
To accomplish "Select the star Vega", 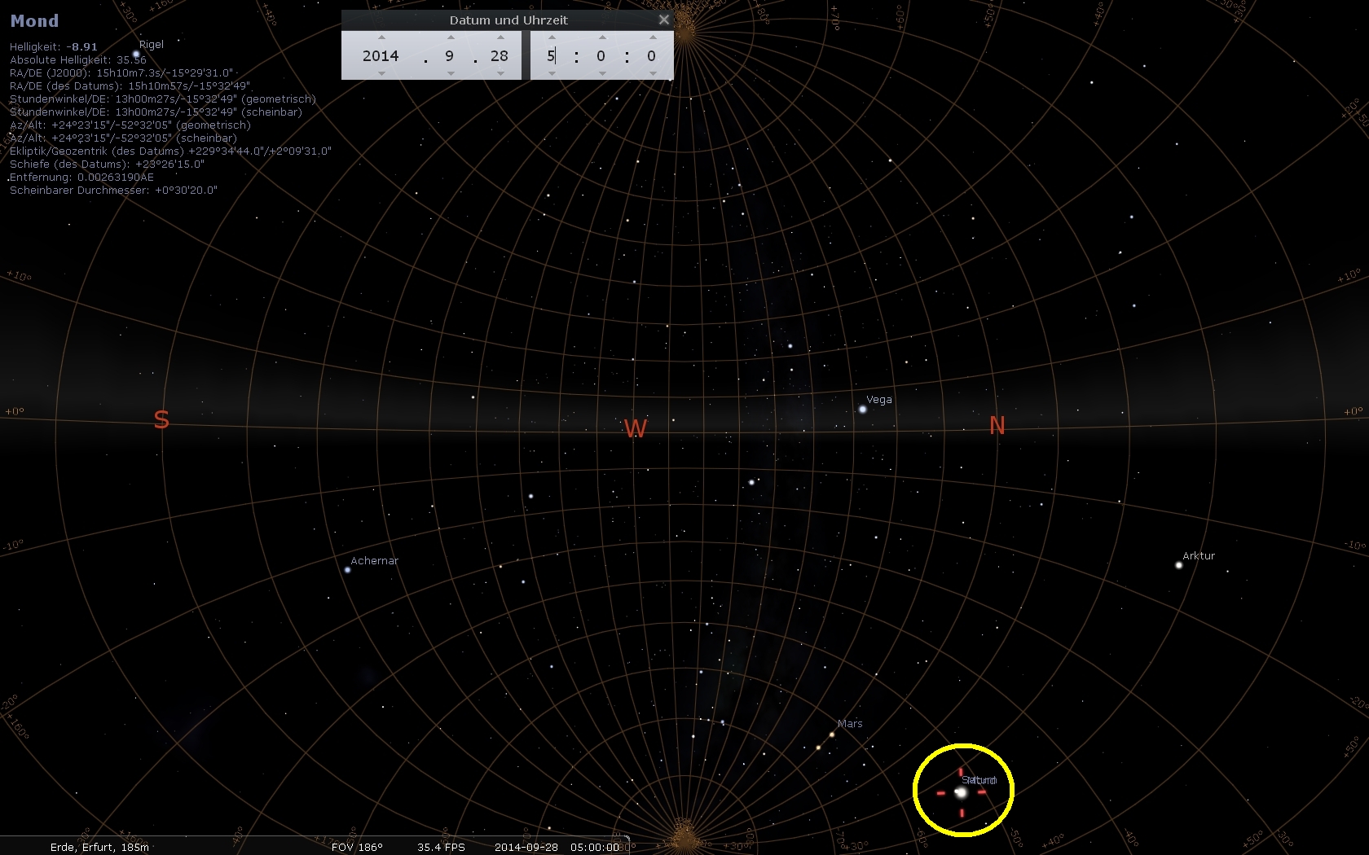I will pos(863,410).
